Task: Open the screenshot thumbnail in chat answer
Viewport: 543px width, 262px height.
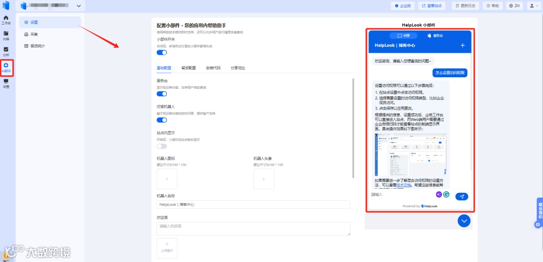Action: (x=410, y=155)
